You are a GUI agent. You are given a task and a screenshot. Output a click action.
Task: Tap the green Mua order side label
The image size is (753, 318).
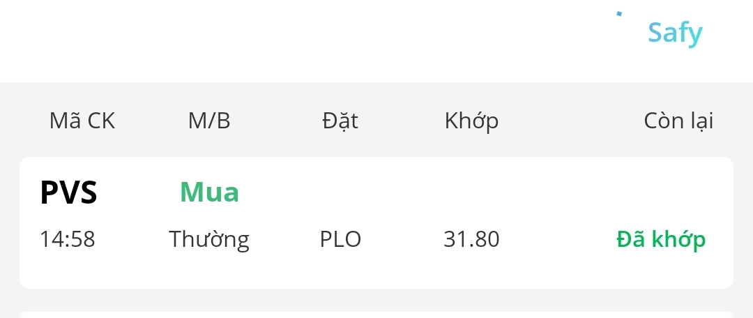[x=209, y=192]
